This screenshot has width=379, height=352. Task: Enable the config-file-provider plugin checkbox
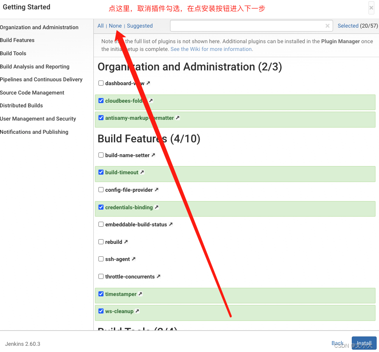click(101, 189)
